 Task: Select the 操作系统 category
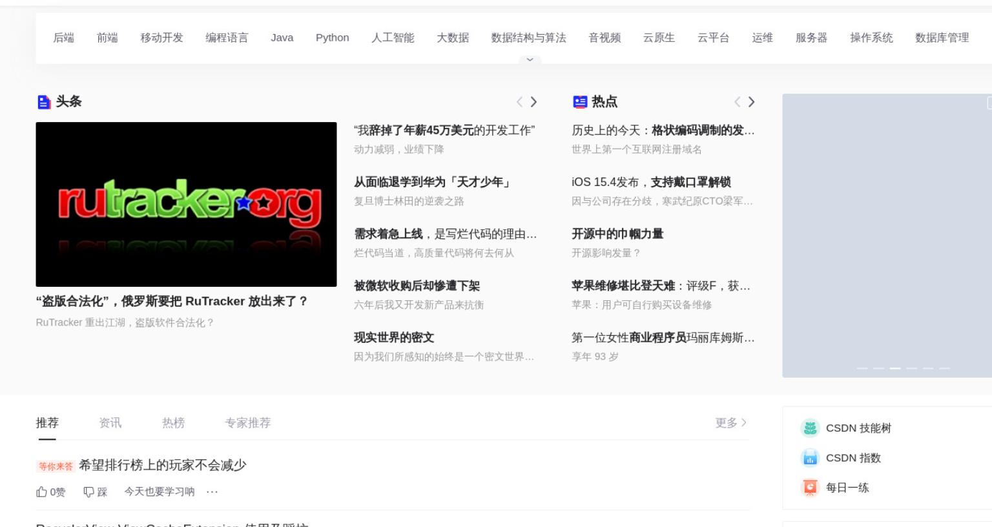[871, 38]
